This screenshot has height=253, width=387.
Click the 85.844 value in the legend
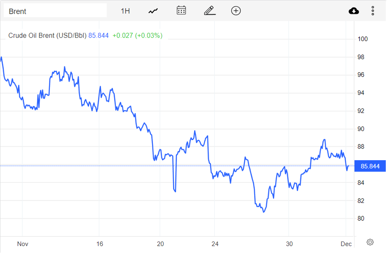tap(98, 36)
